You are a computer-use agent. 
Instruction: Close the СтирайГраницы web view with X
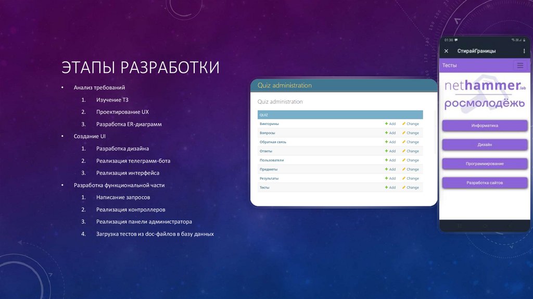(x=446, y=51)
